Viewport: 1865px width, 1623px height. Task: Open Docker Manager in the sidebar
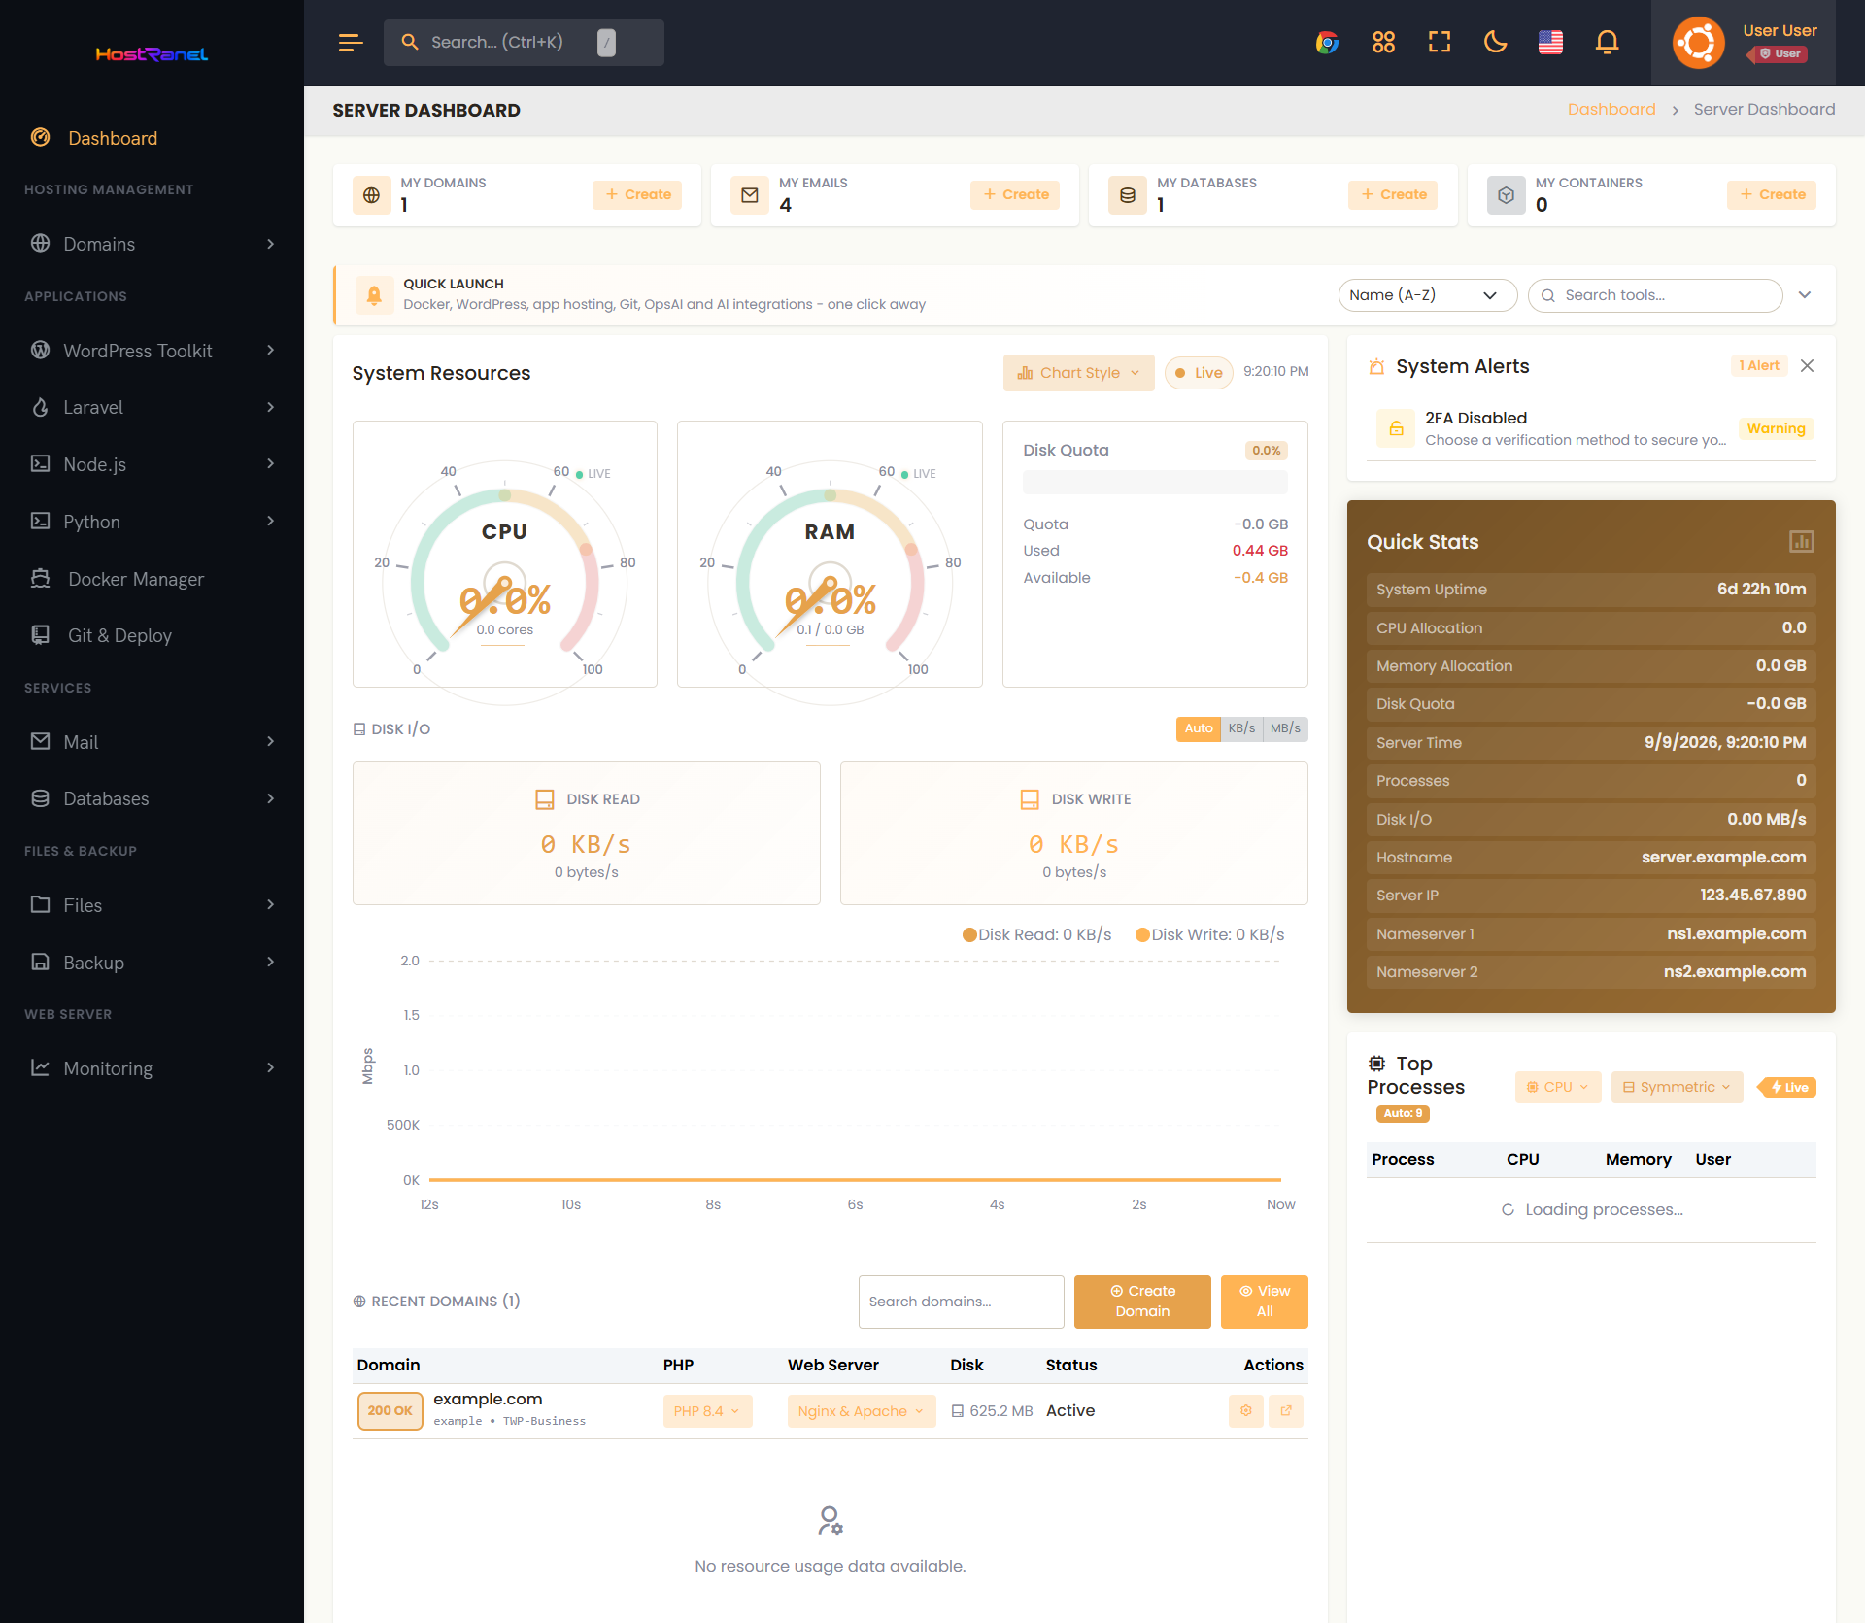click(x=152, y=579)
